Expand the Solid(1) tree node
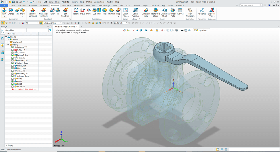Screen dimensions: 280x152 [8, 39]
